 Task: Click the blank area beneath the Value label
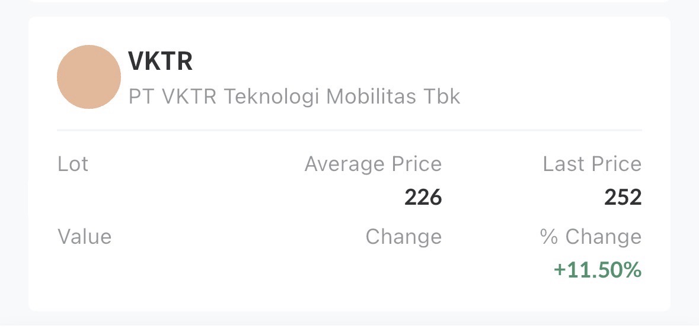coord(84,270)
